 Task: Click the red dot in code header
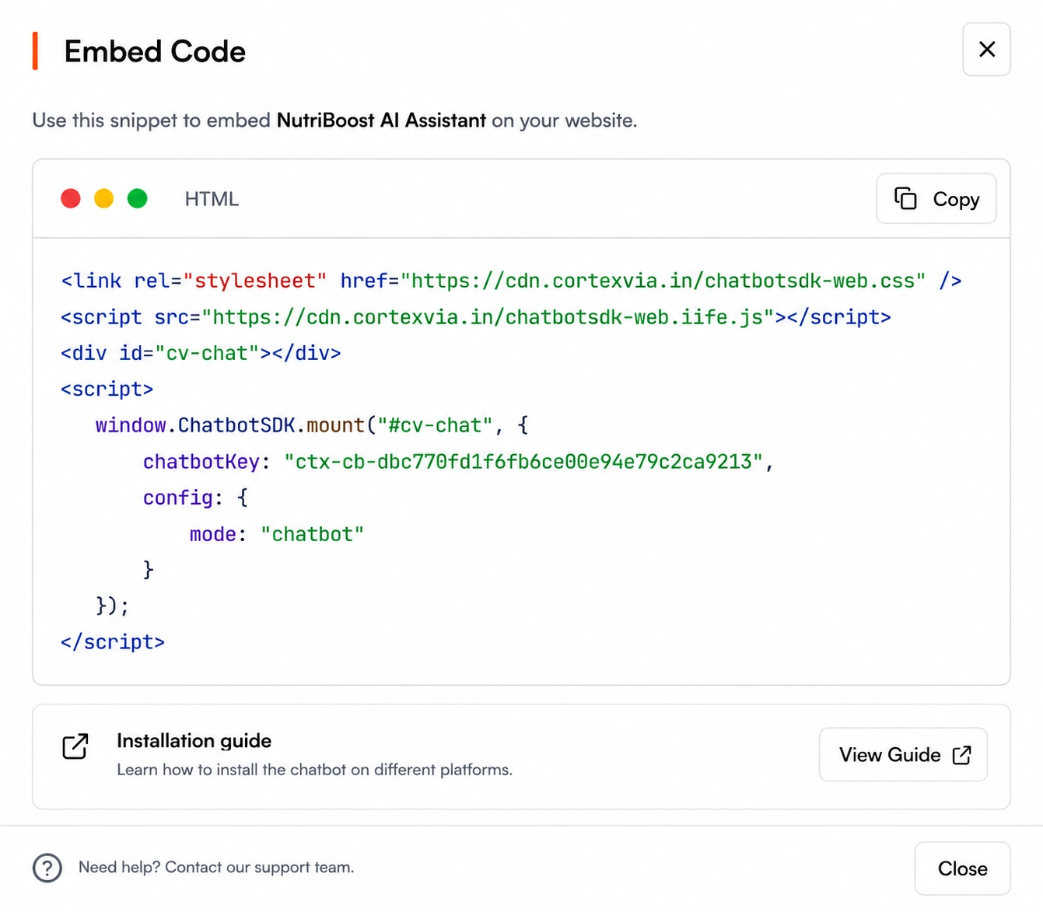(71, 199)
